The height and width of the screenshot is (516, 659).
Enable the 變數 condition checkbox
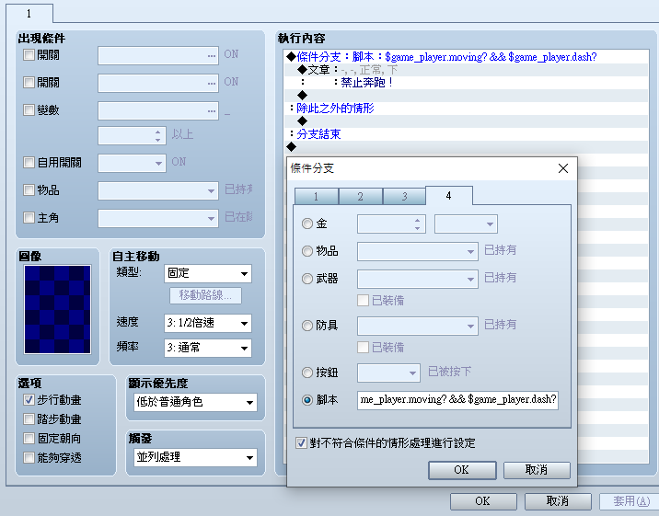[29, 110]
